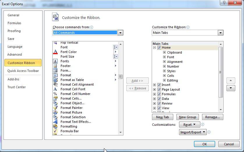Confirm settings with OK button
The image size is (244, 152).
204,144
